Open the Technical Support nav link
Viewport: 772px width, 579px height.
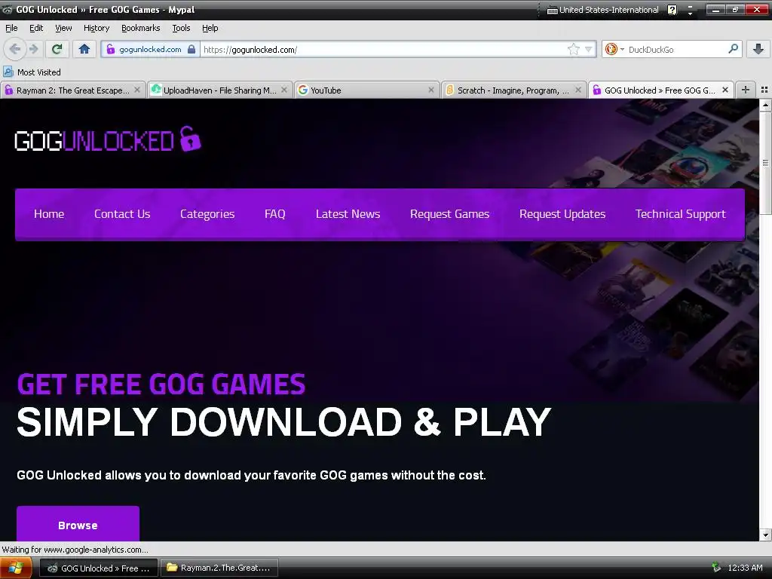(x=681, y=214)
